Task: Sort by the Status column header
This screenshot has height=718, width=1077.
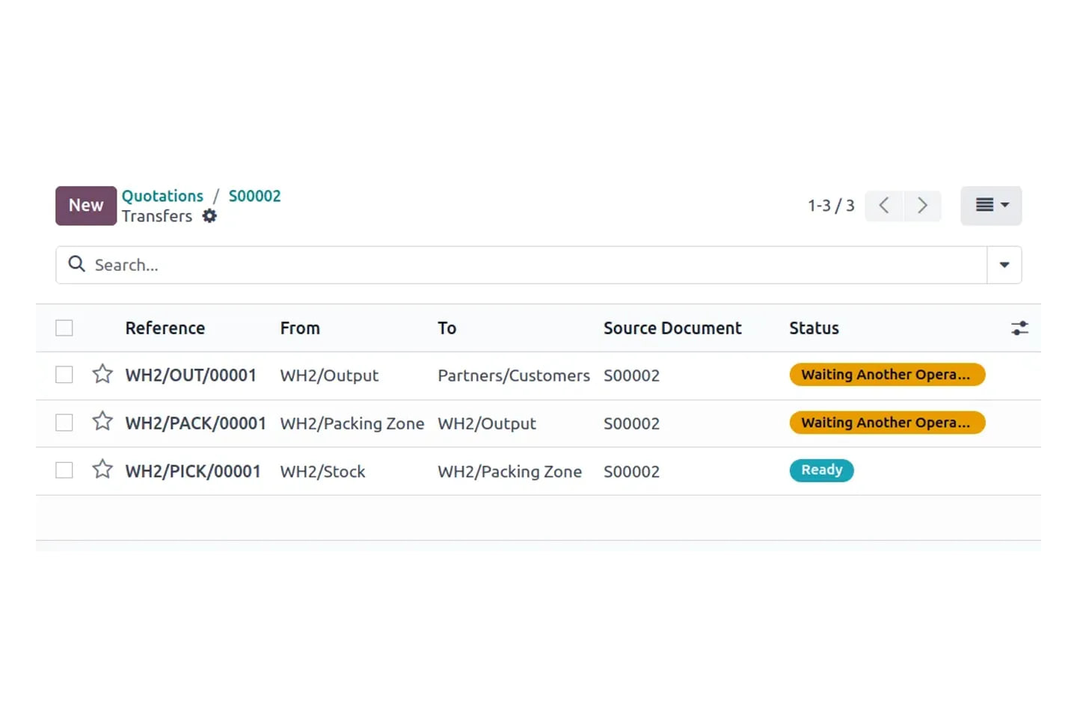Action: (x=814, y=328)
